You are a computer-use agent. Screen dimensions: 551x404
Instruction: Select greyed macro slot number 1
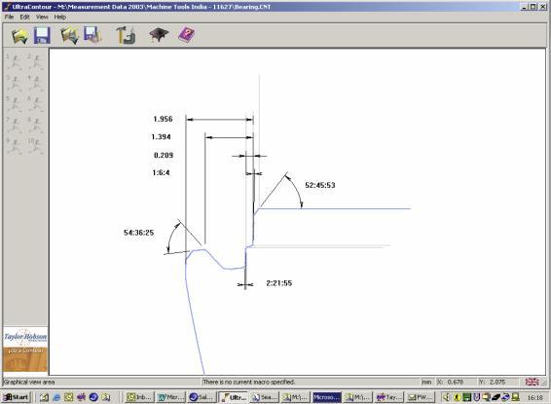(x=14, y=62)
